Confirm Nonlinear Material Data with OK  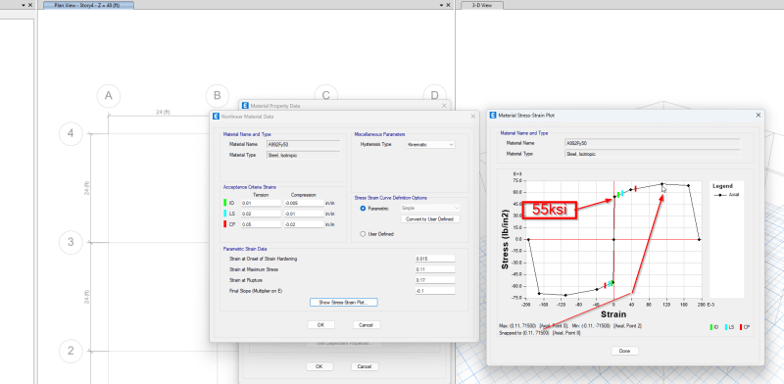tap(321, 325)
